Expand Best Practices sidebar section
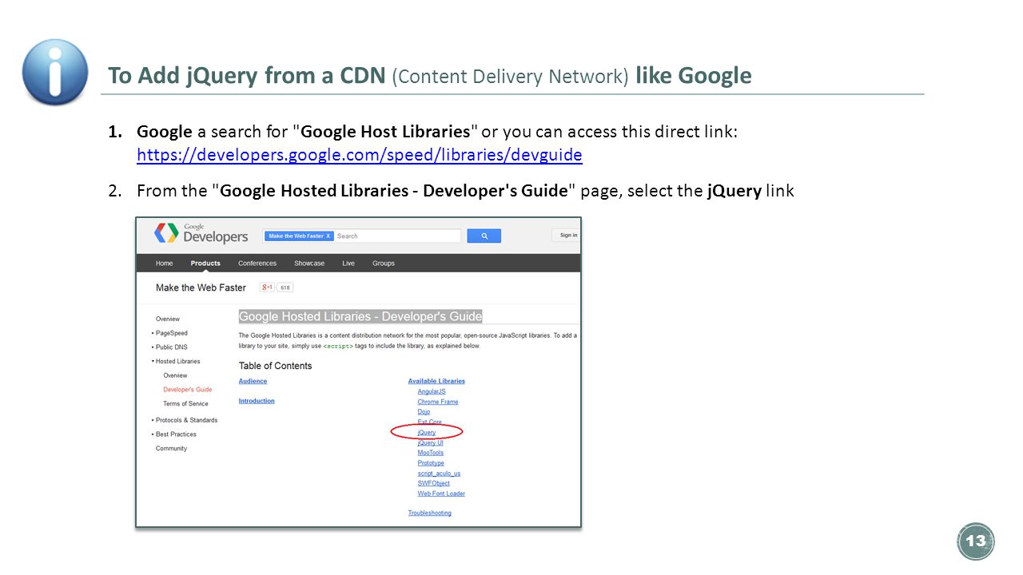Viewport: 1023px width, 575px height. tap(174, 434)
